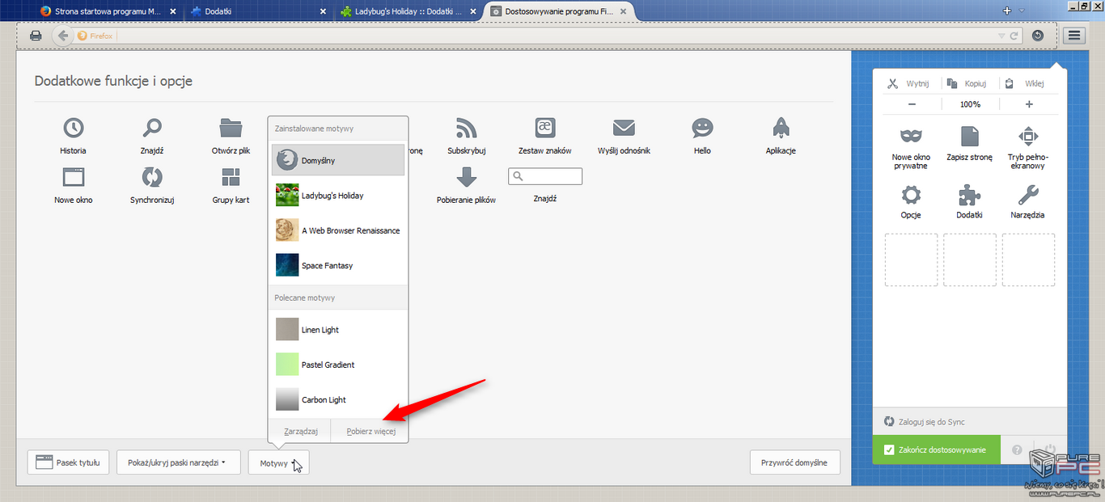The image size is (1105, 502).
Task: Toggle the Pasek tytułu title bar button
Action: (68, 462)
